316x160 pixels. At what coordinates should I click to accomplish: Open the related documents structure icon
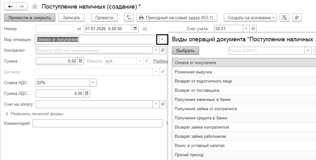click(x=284, y=17)
